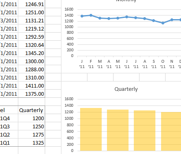The width and height of the screenshot is (181, 154).
Task: Click the quarterly value 1200 cell
Action: pos(31,118)
